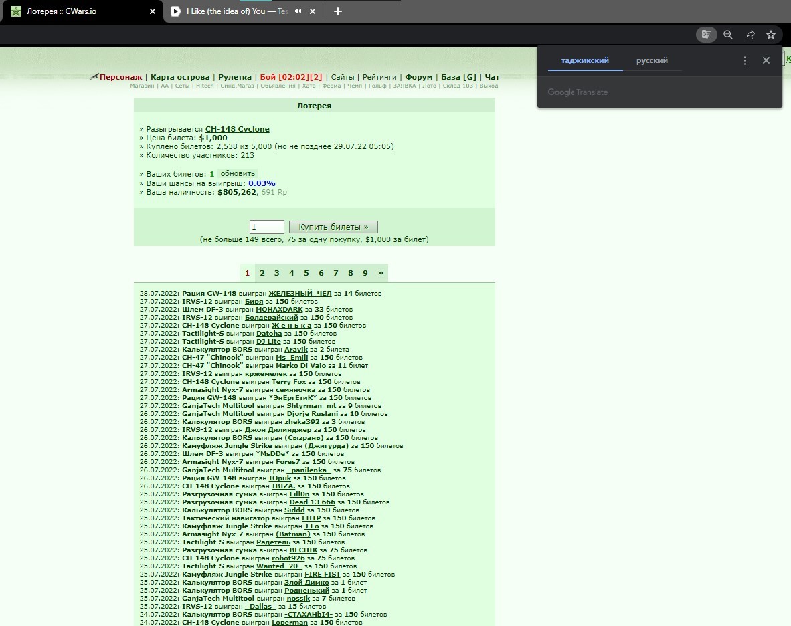
Task: Open winner profile (Batman)
Action: point(293,534)
